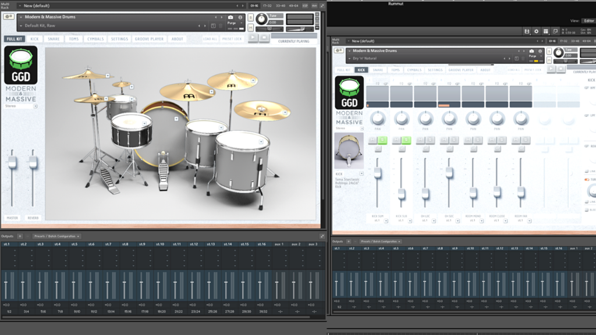Open Dry 'n' Natural snapshot dropdown

tap(350, 59)
